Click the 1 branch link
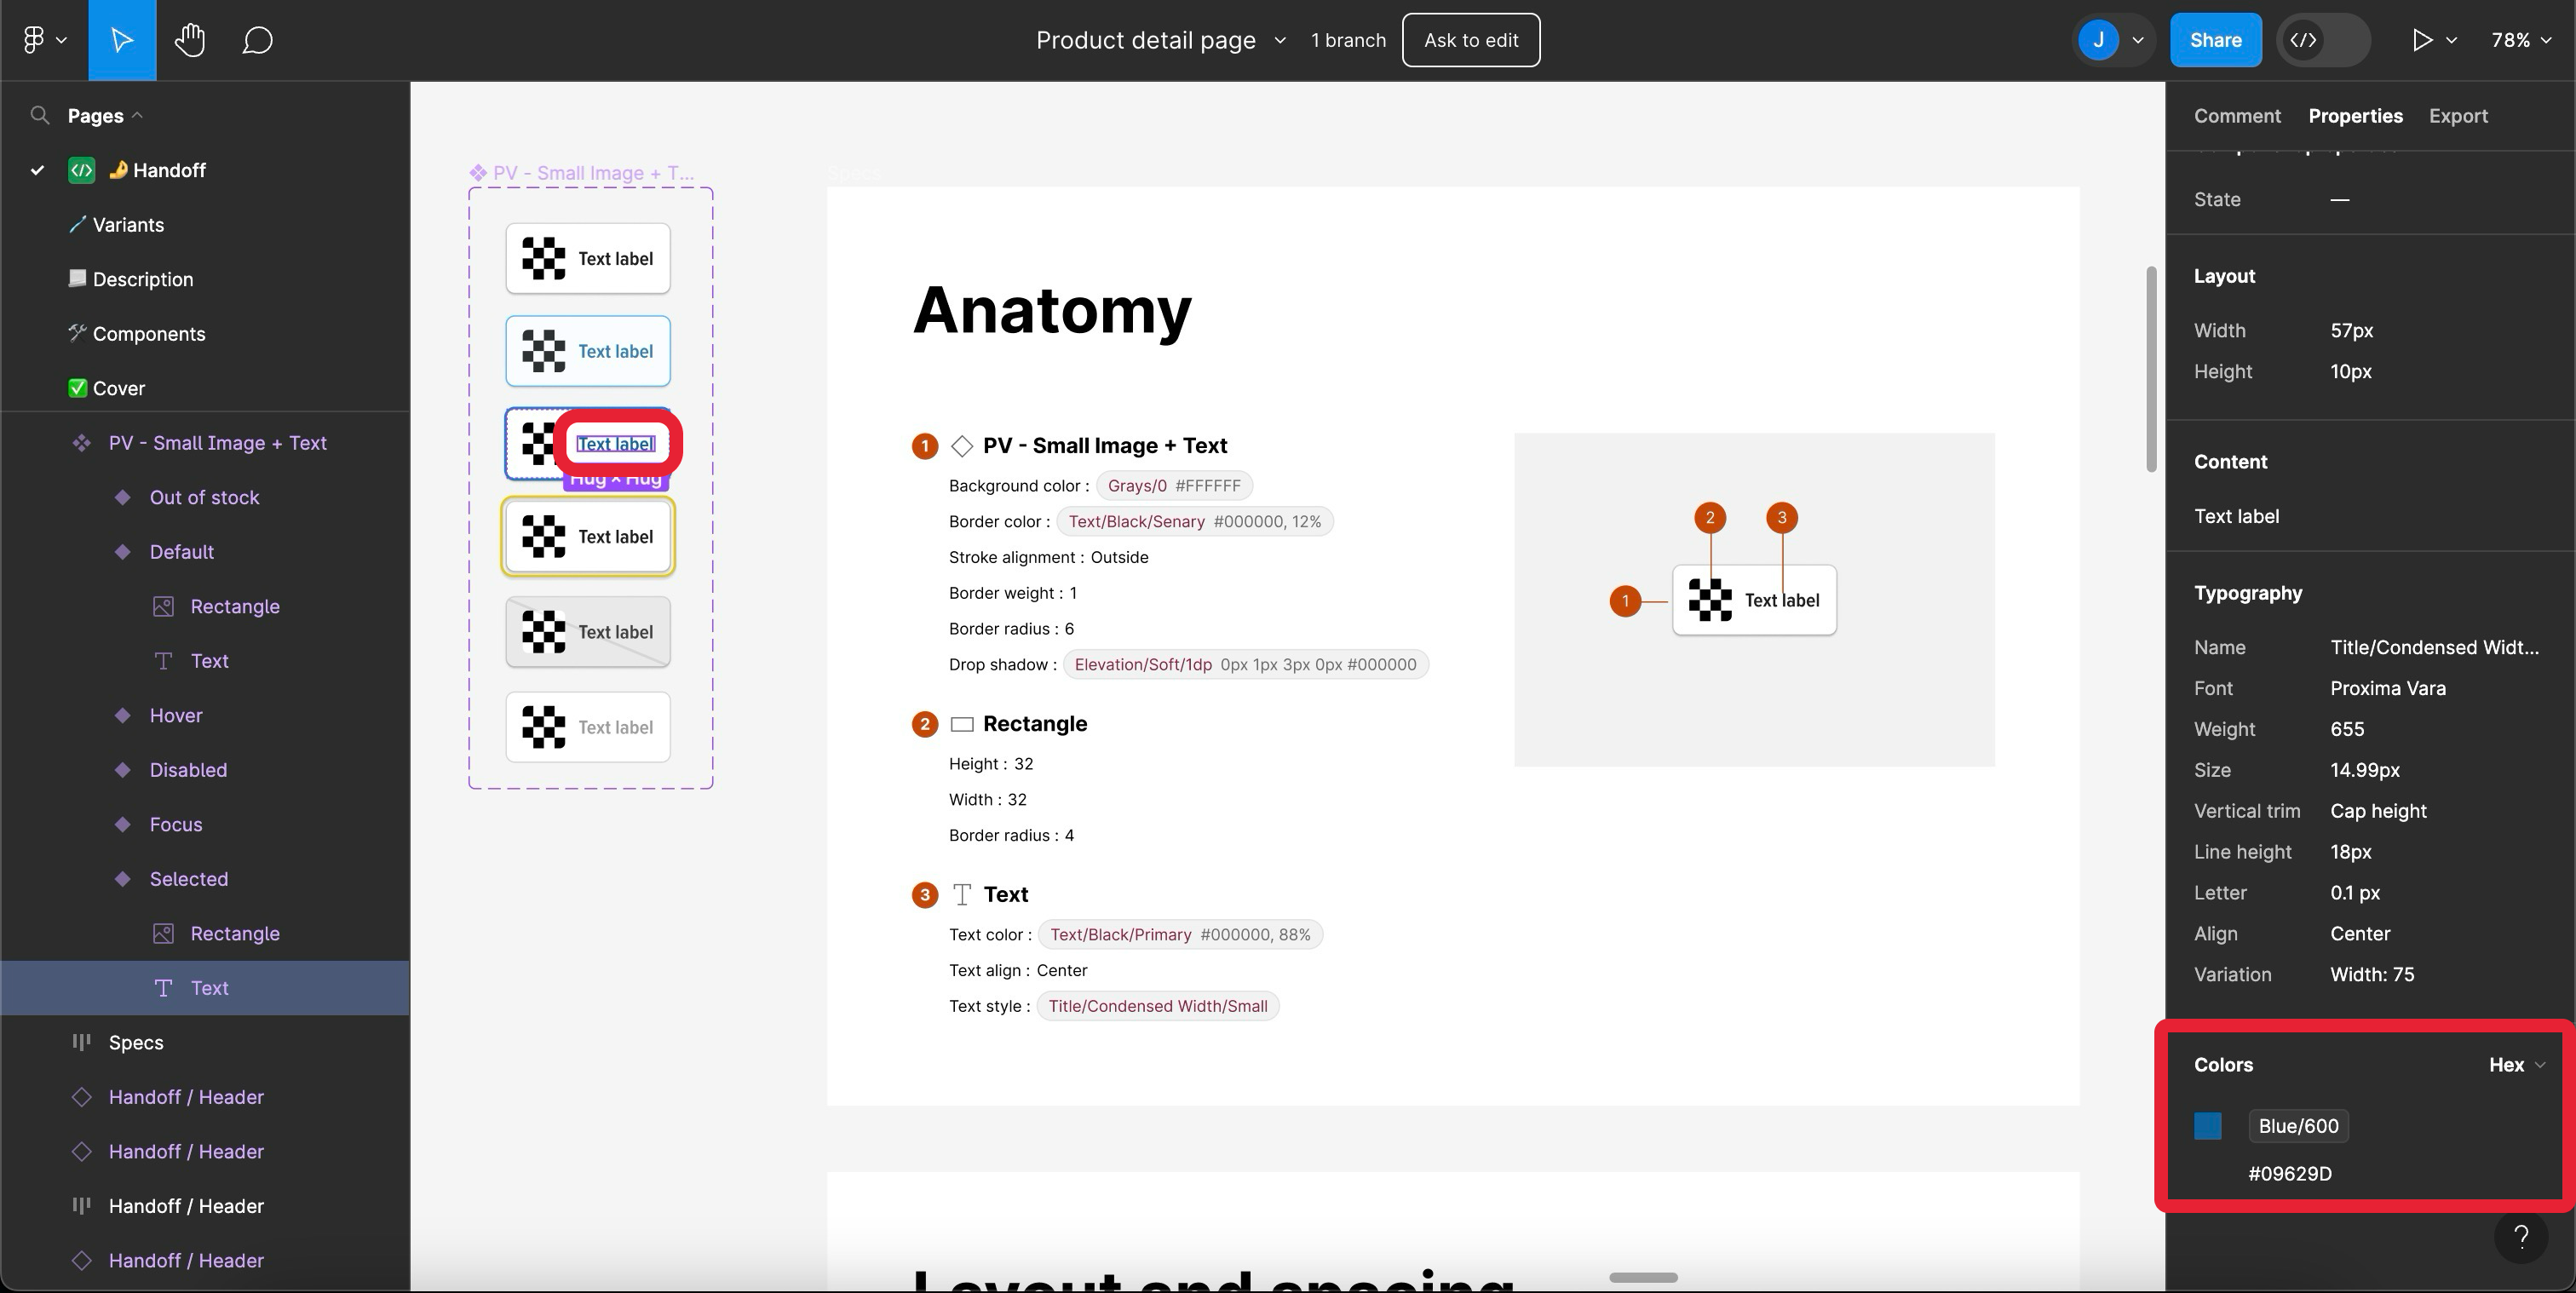 (1348, 40)
